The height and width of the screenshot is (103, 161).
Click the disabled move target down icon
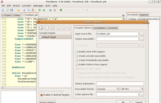click(69, 28)
